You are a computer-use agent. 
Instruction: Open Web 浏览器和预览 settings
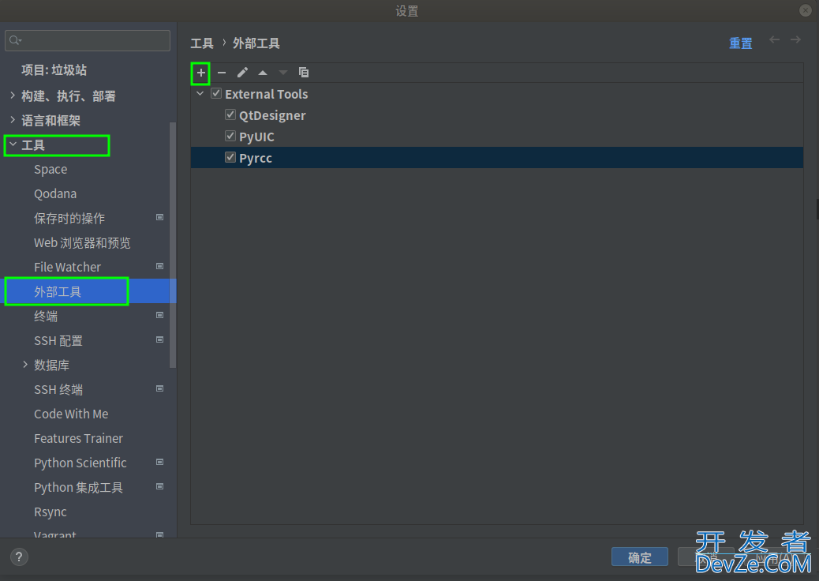pos(82,243)
